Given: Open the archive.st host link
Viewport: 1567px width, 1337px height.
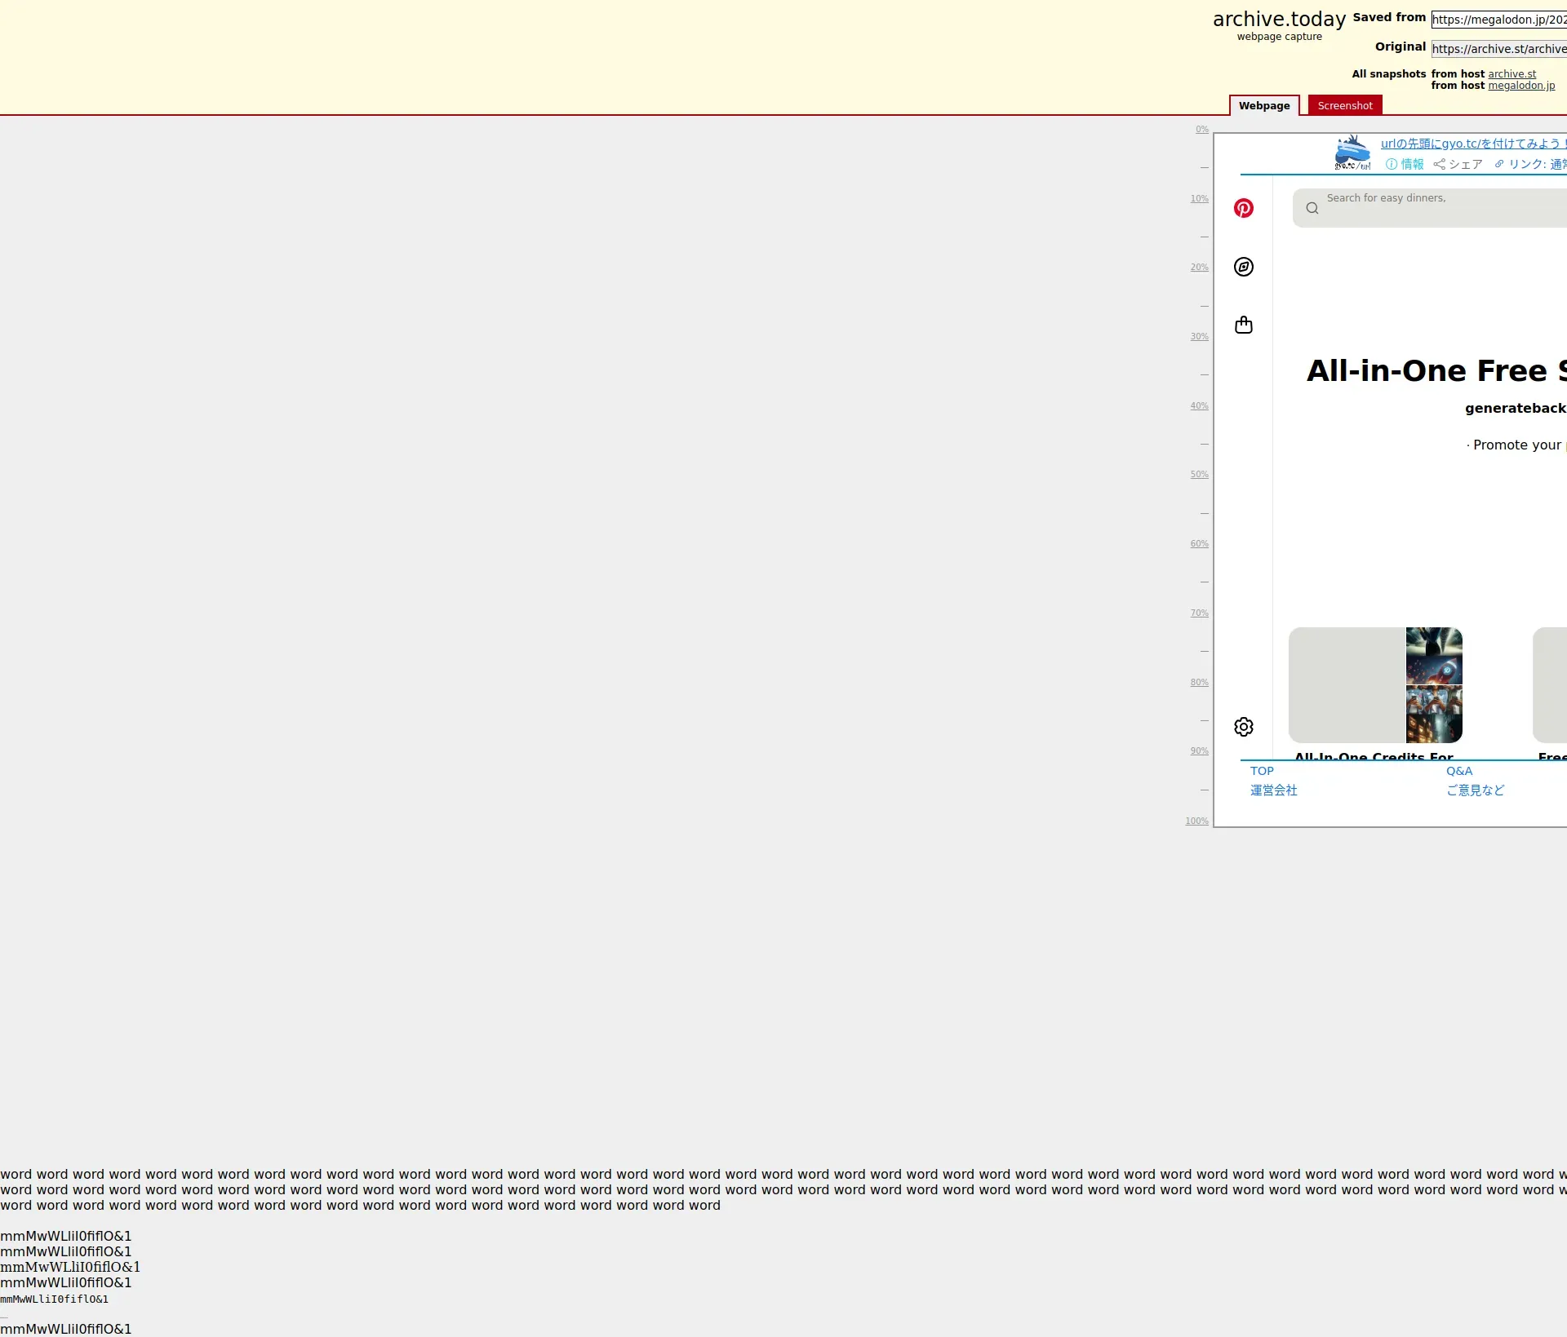Looking at the screenshot, I should point(1512,73).
